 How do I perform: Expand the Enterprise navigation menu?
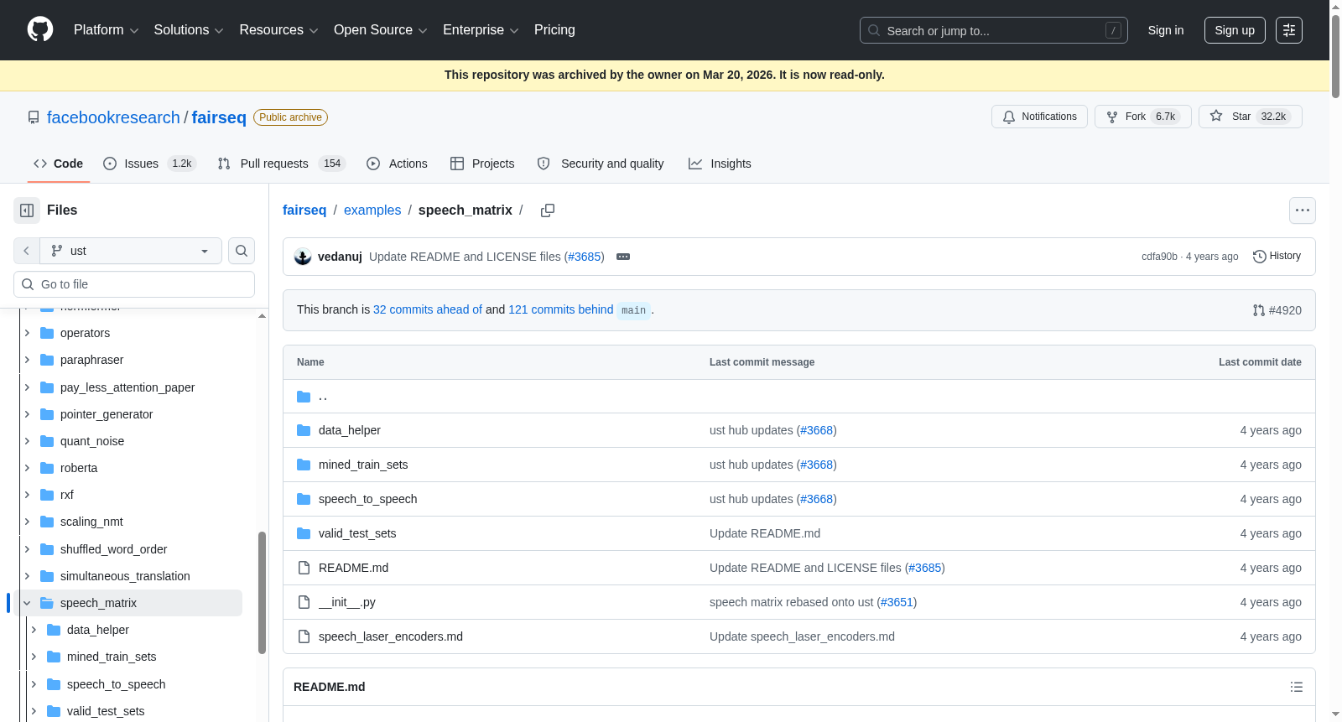coord(481,30)
